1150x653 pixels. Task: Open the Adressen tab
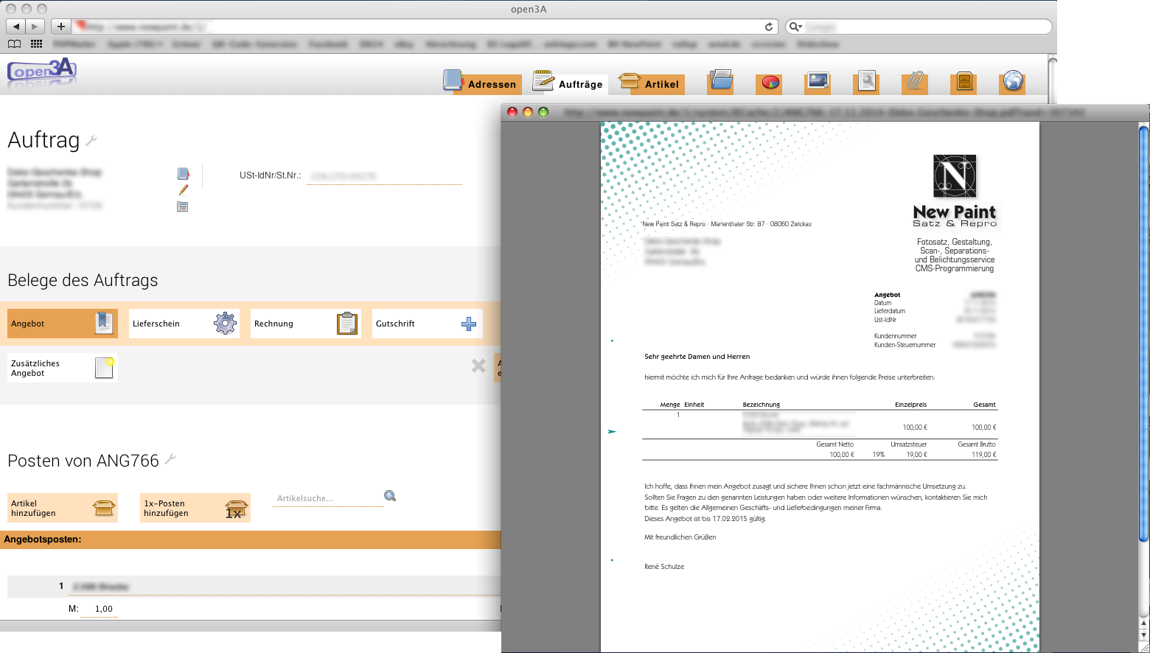pos(481,83)
